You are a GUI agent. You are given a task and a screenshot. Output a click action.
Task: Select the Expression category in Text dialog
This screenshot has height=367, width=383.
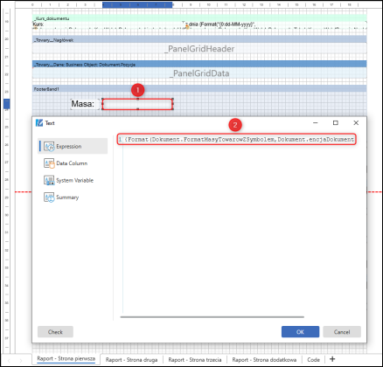pos(73,146)
